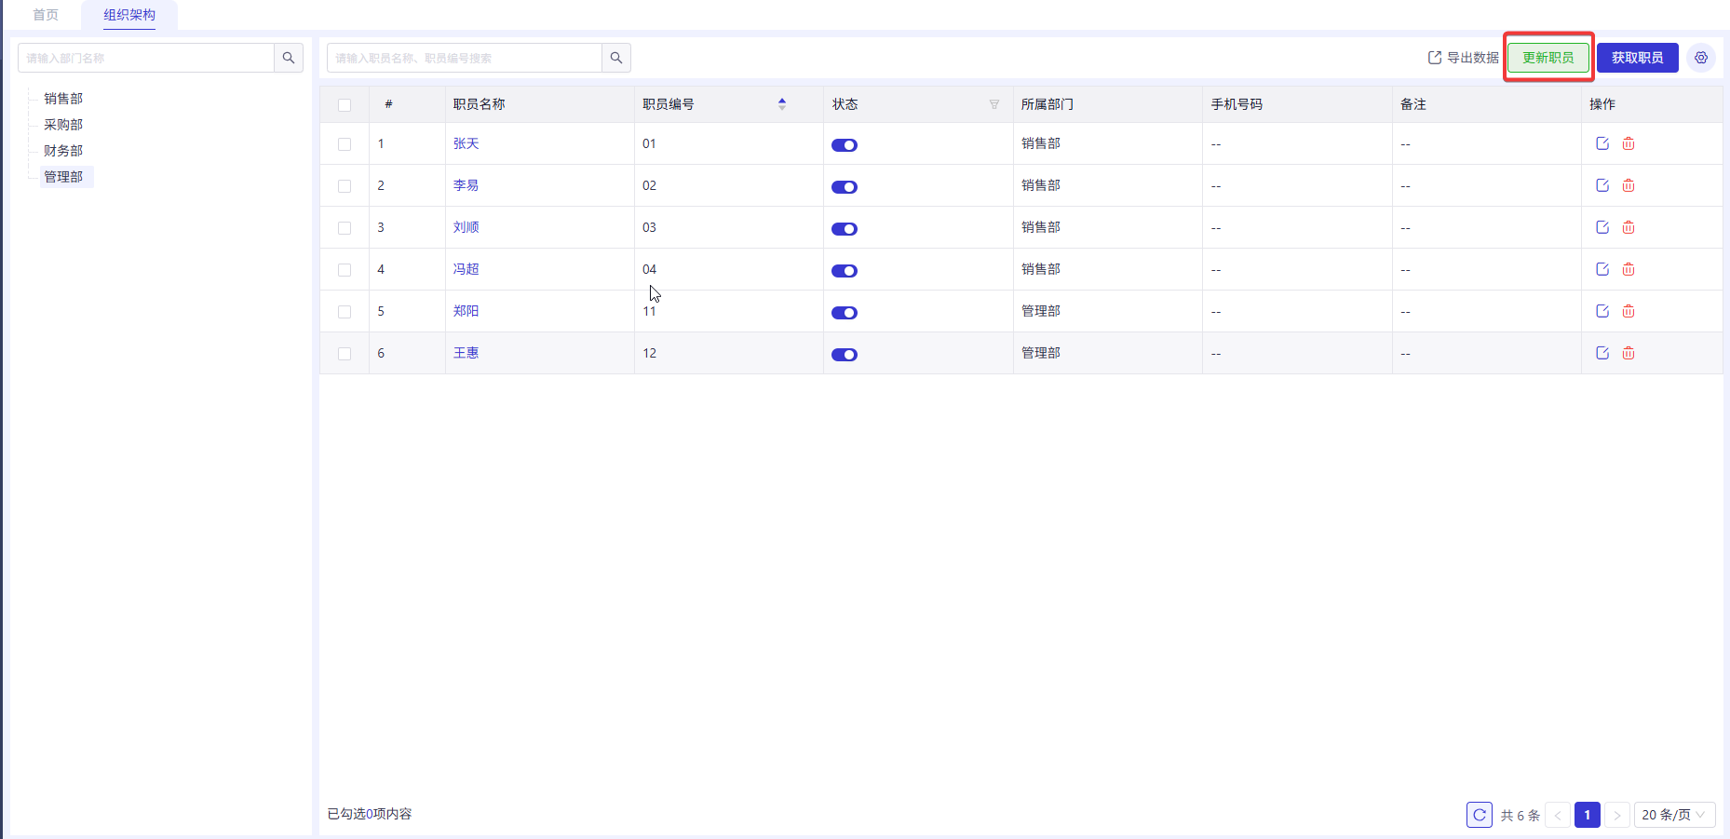Select 采购部 in department tree
Viewport: 1730px width, 839px height.
tap(63, 125)
